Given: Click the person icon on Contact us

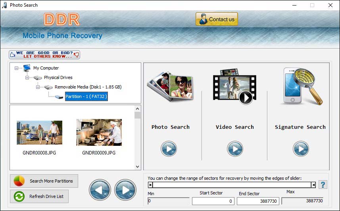Looking at the screenshot, I should pos(203,19).
